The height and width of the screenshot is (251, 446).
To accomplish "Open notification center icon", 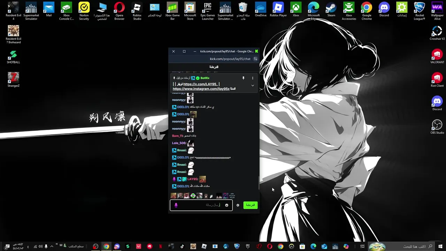I will pos(7,246).
